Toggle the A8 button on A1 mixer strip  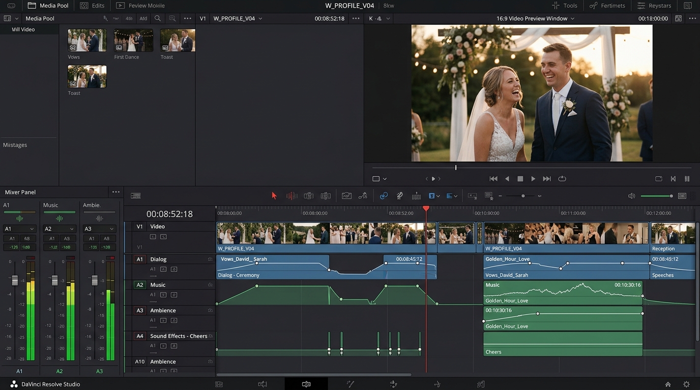[27, 238]
